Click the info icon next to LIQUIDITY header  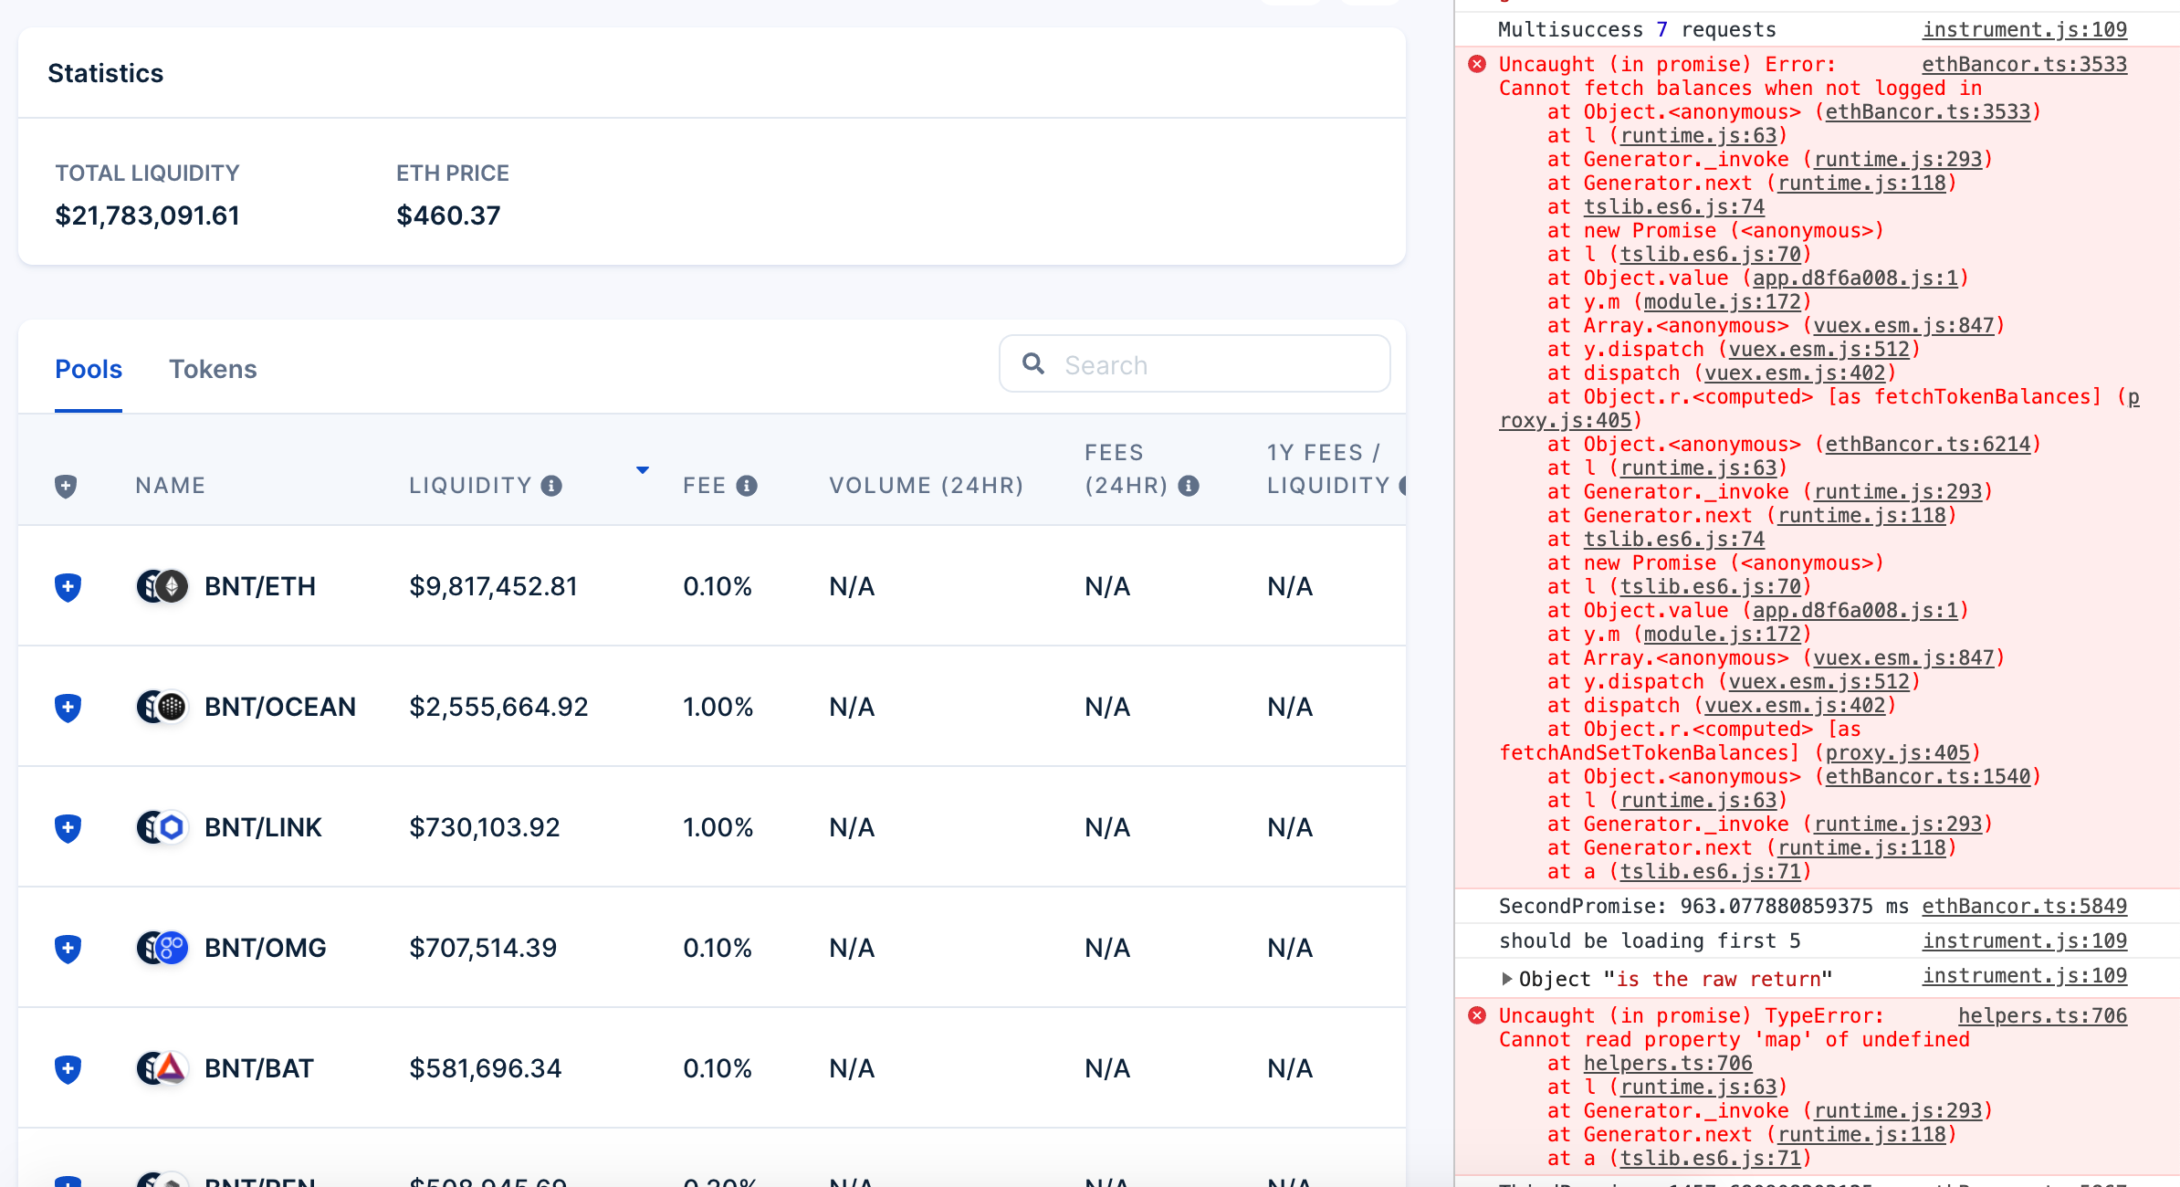point(554,486)
